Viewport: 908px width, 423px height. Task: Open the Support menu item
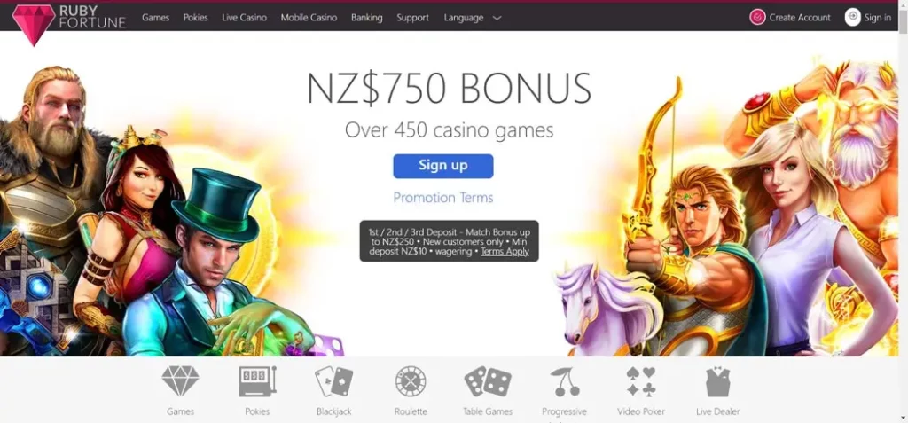point(413,18)
